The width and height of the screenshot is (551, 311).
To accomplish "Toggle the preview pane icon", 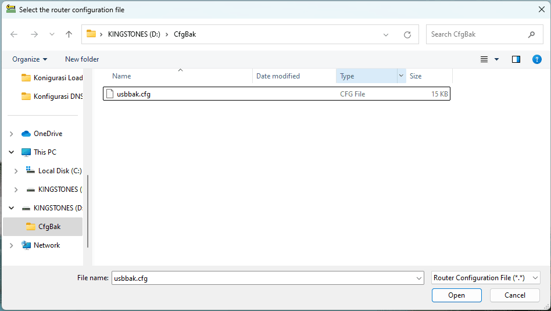I will (x=516, y=59).
